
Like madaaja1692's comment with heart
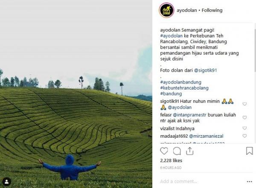244,136
